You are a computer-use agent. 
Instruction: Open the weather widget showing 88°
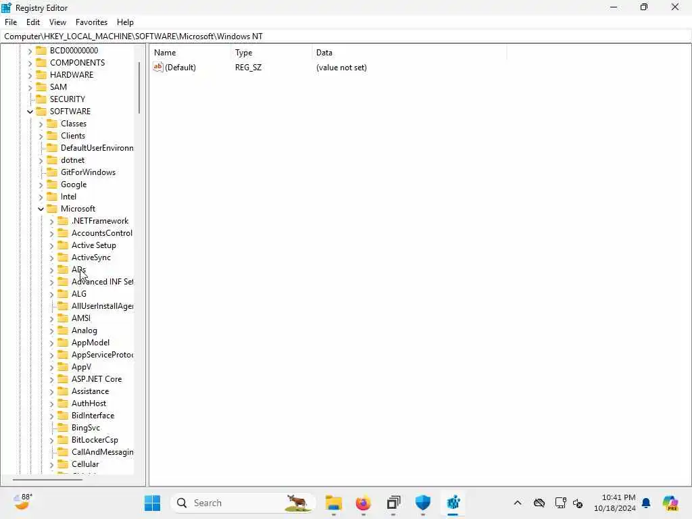[22, 503]
